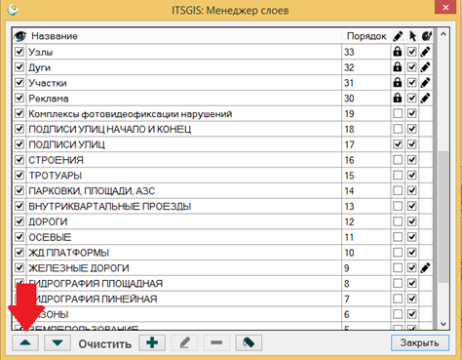The image size is (462, 360).
Task: Click the scrollbar down arrow
Action: point(443,324)
